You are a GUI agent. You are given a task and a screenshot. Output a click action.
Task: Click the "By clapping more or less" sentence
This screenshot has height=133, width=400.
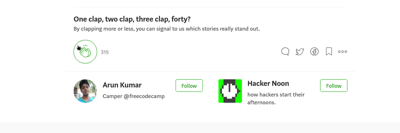tap(166, 29)
